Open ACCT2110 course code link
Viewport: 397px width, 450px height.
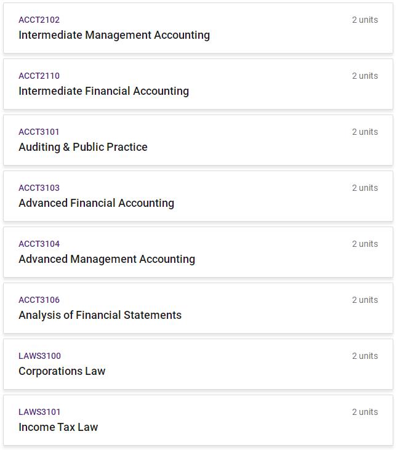point(39,76)
